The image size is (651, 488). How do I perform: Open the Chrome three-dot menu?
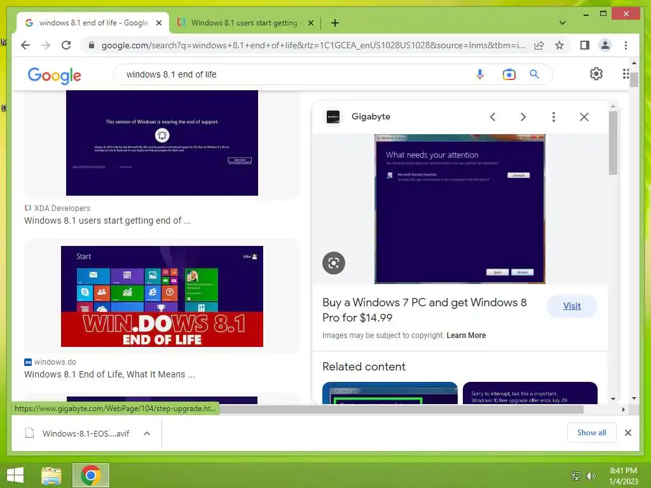(x=626, y=45)
